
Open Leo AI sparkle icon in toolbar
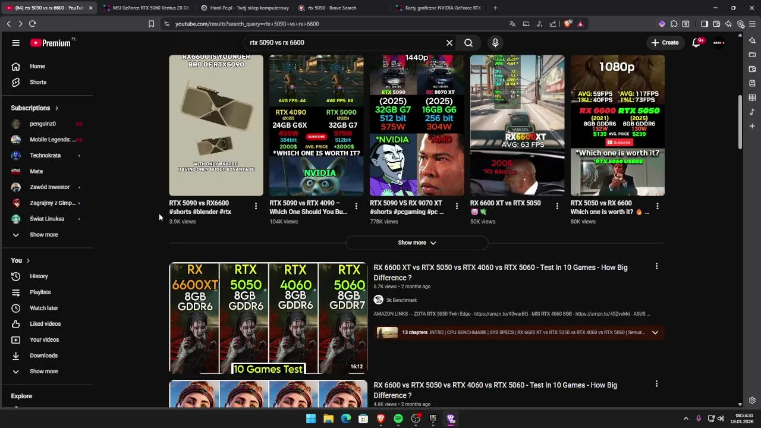728,24
